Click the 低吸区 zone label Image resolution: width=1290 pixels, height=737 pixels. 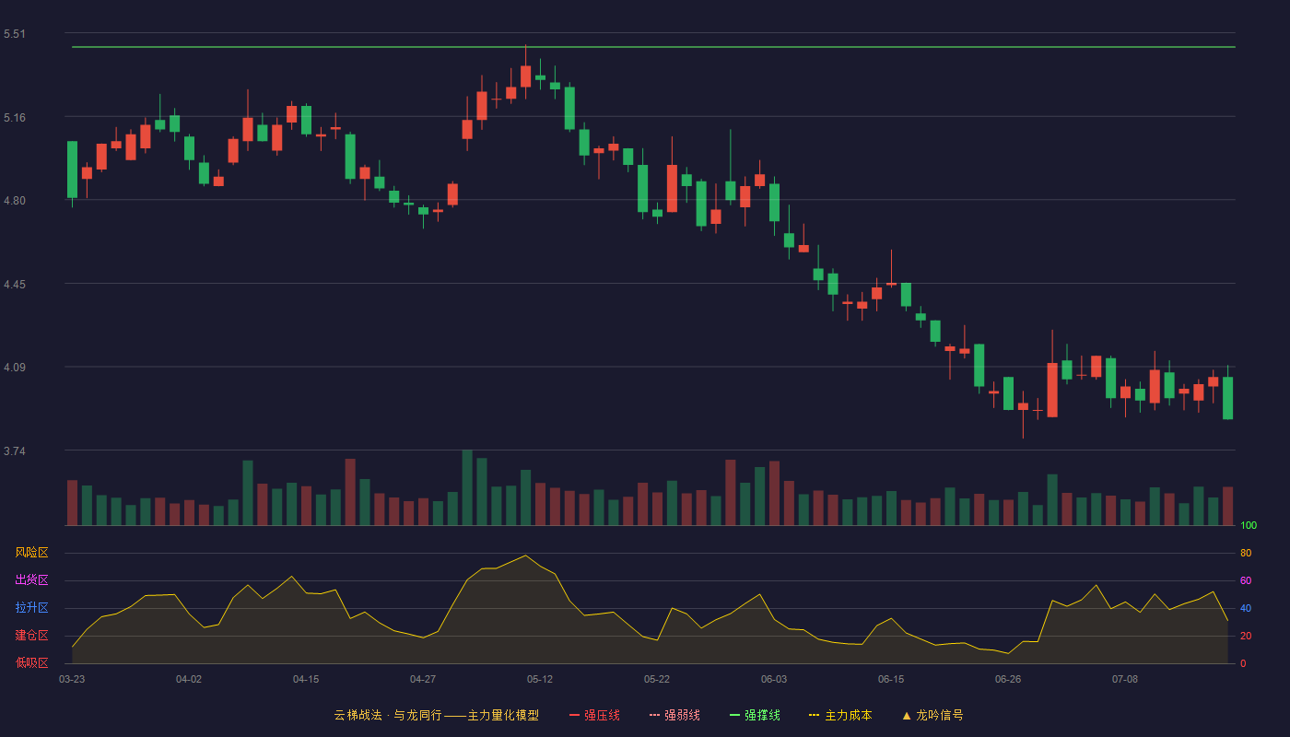tap(31, 662)
